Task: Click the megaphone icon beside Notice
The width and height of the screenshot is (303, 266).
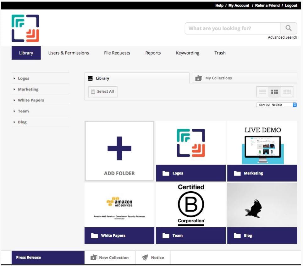Action: [144, 257]
